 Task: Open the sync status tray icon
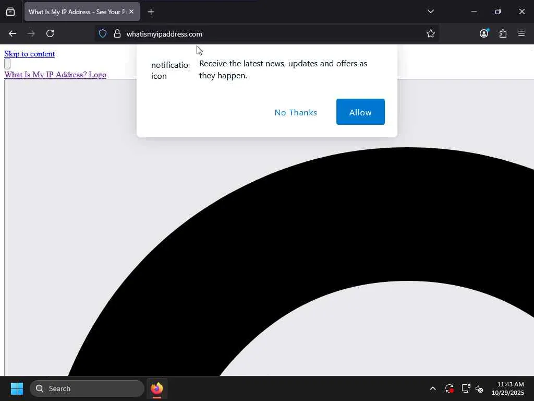tap(449, 388)
